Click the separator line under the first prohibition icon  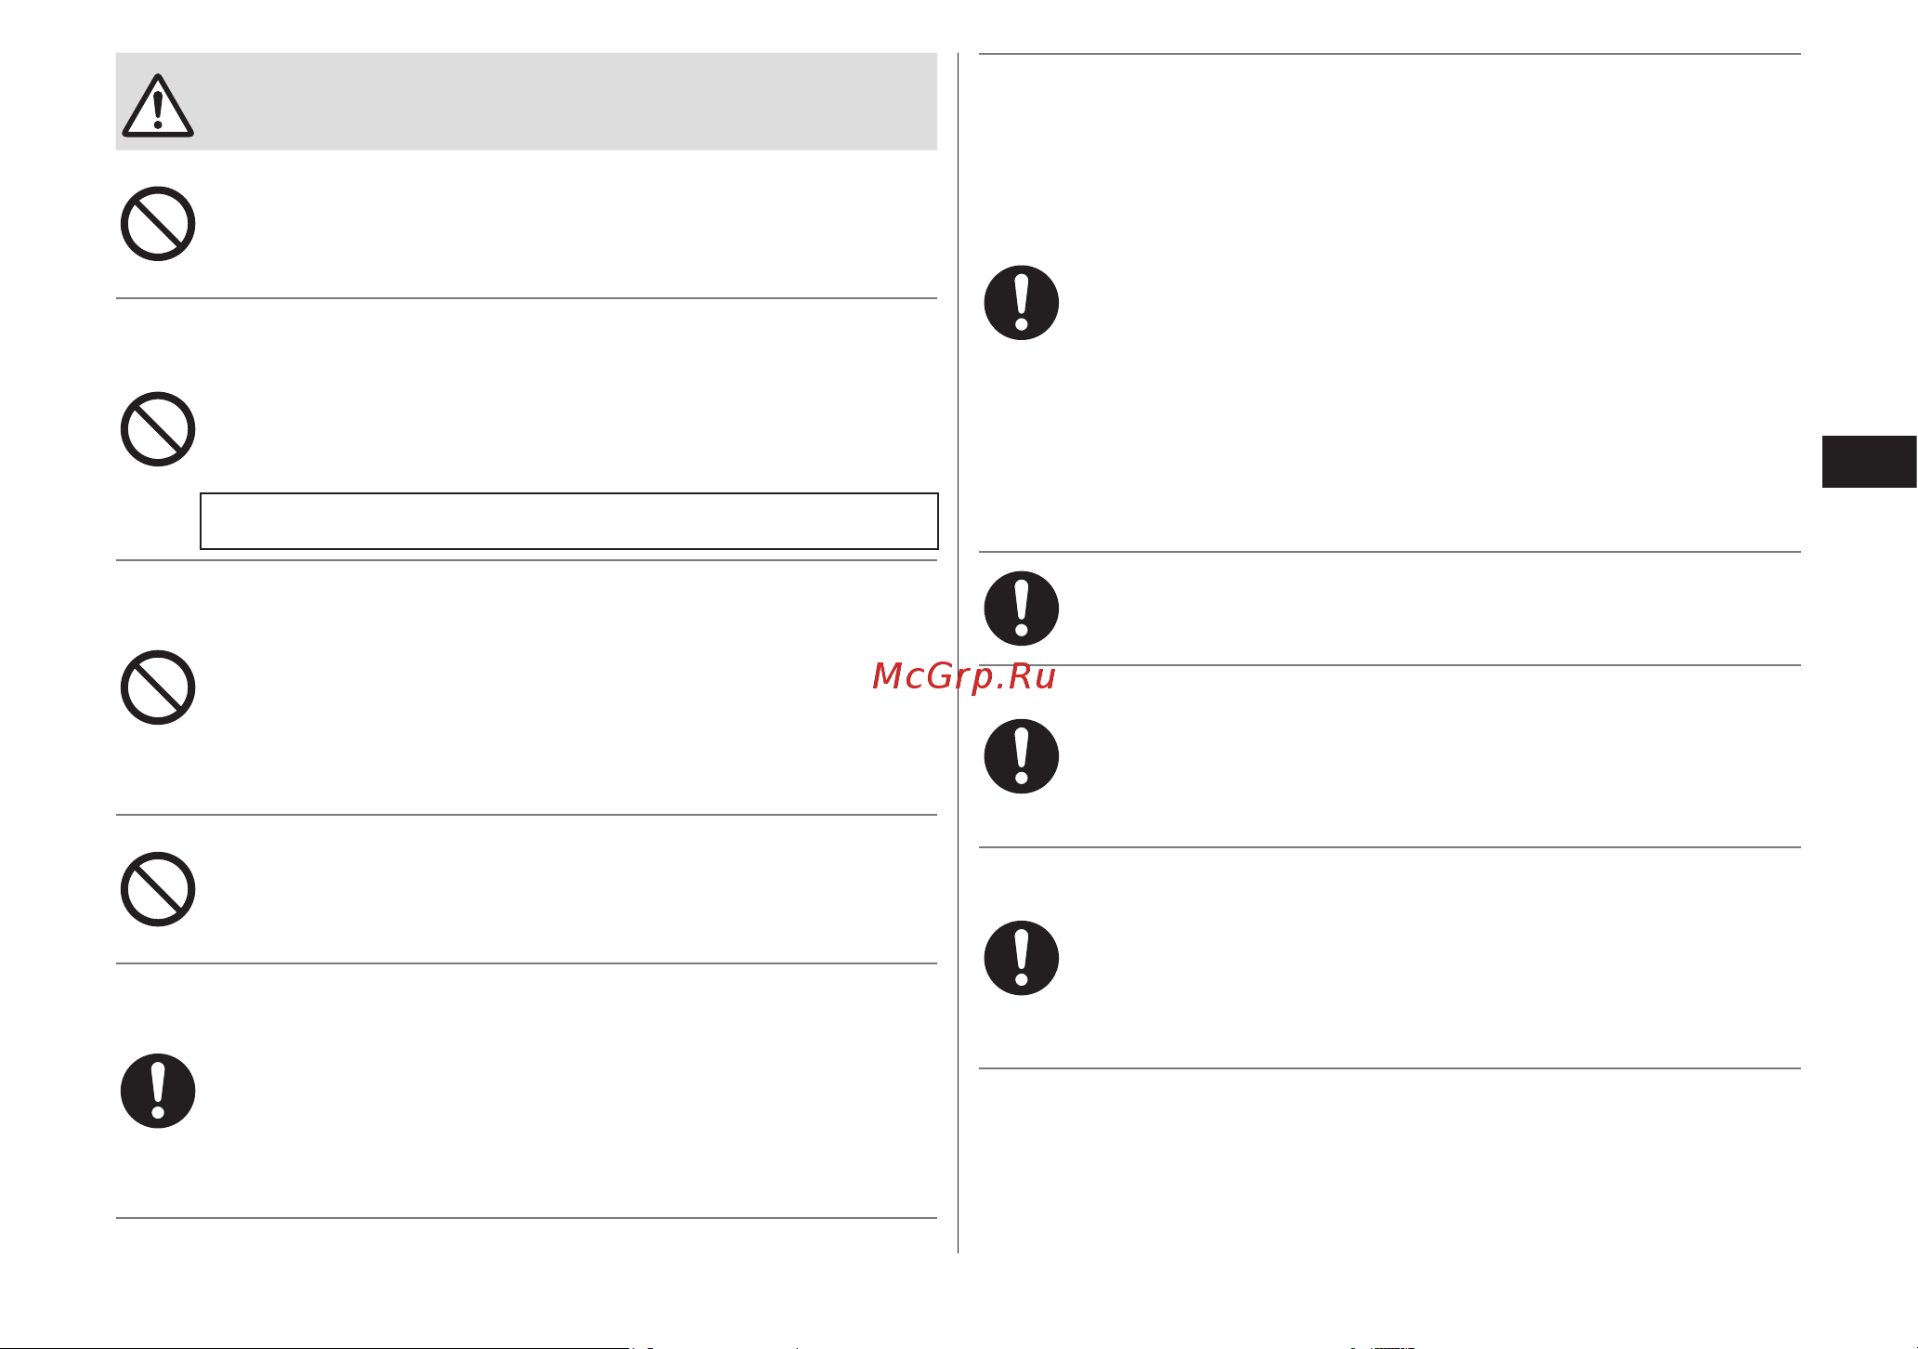click(527, 298)
